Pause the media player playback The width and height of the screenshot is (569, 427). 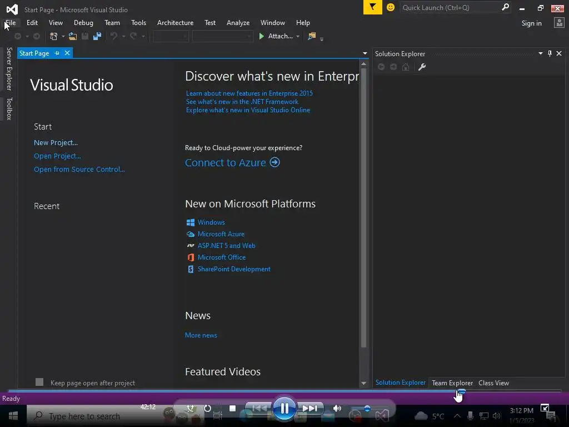coord(284,408)
